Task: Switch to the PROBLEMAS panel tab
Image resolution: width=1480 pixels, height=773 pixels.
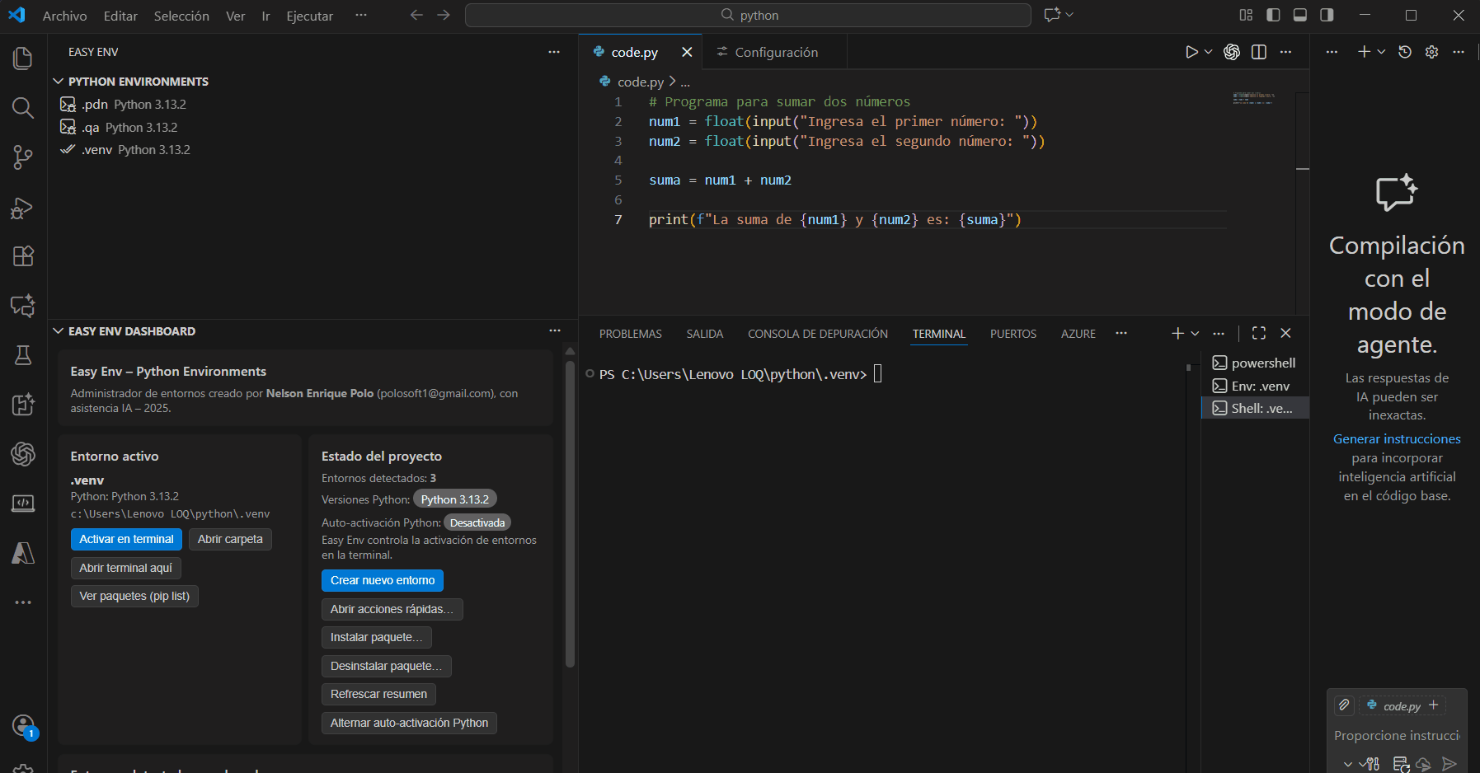Action: click(x=631, y=334)
